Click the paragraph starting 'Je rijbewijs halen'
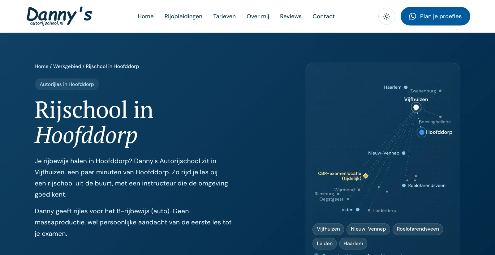 [131, 178]
